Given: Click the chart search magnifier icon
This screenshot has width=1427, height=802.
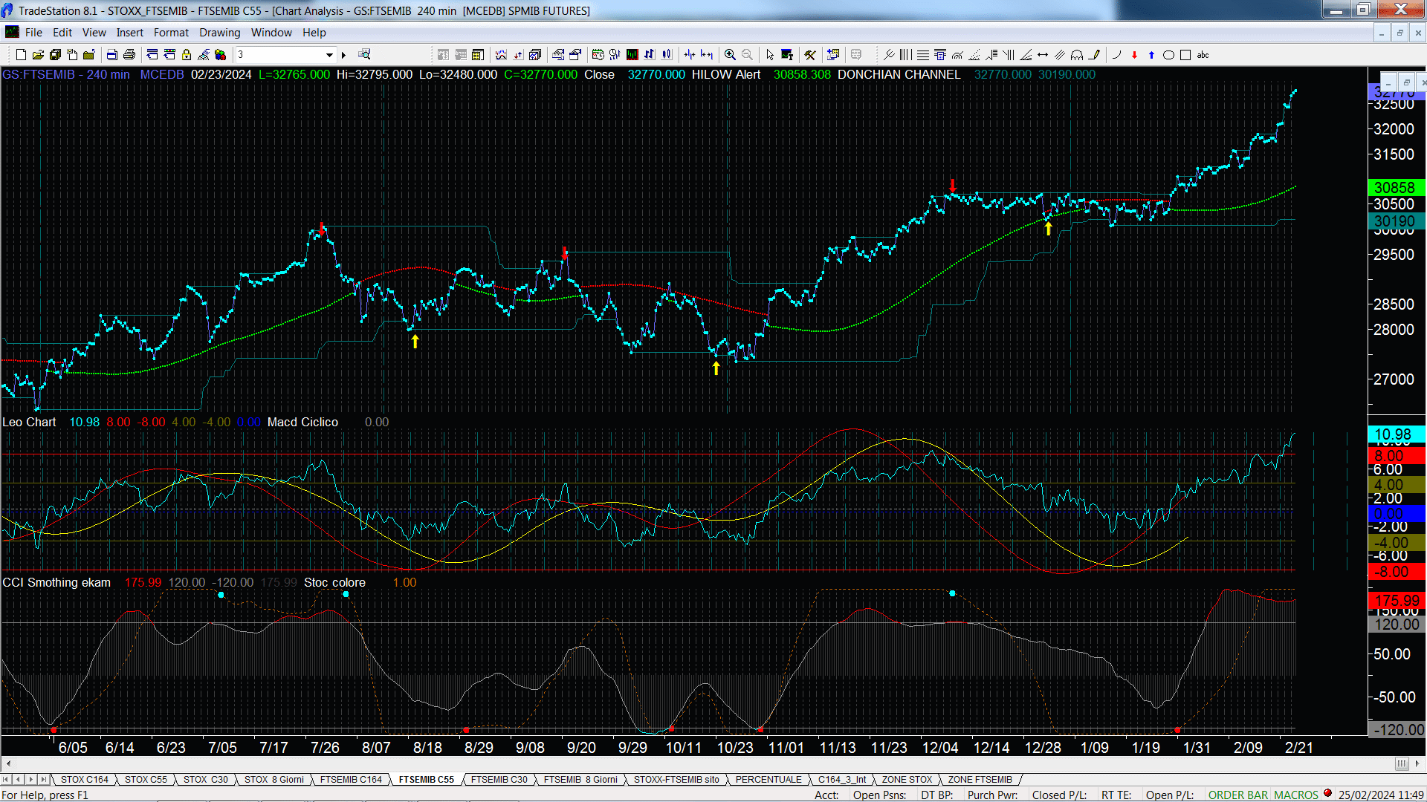Looking at the screenshot, I should (x=364, y=54).
